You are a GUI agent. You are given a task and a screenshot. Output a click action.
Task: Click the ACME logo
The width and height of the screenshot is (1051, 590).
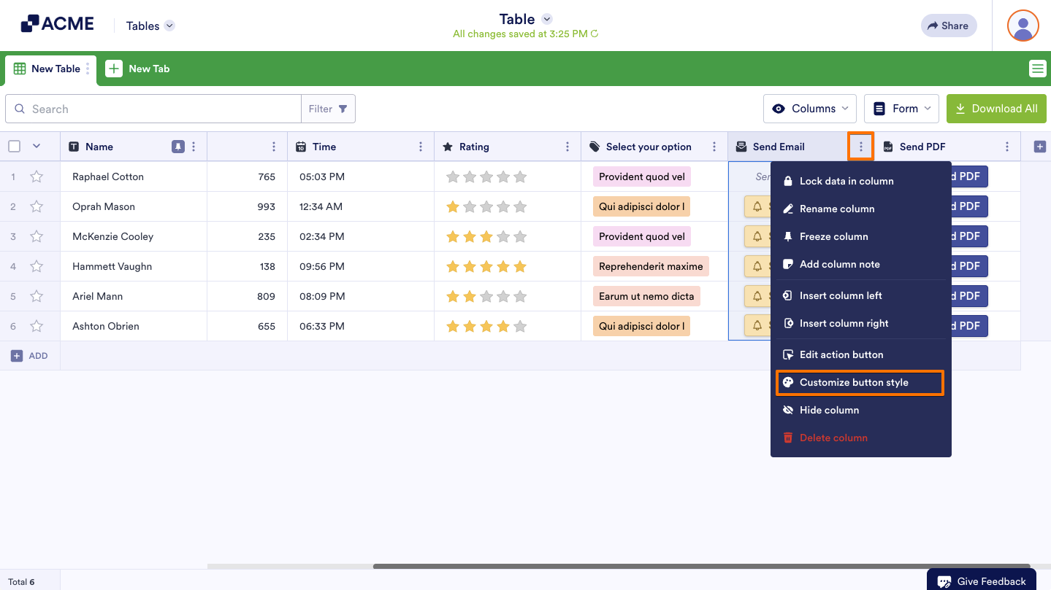point(57,24)
